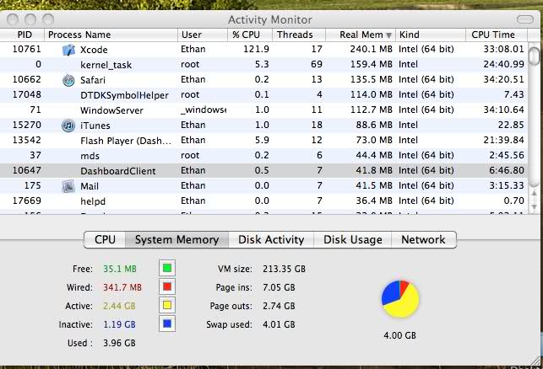Click the 4.00 GB total label
The image size is (543, 369).
click(399, 335)
